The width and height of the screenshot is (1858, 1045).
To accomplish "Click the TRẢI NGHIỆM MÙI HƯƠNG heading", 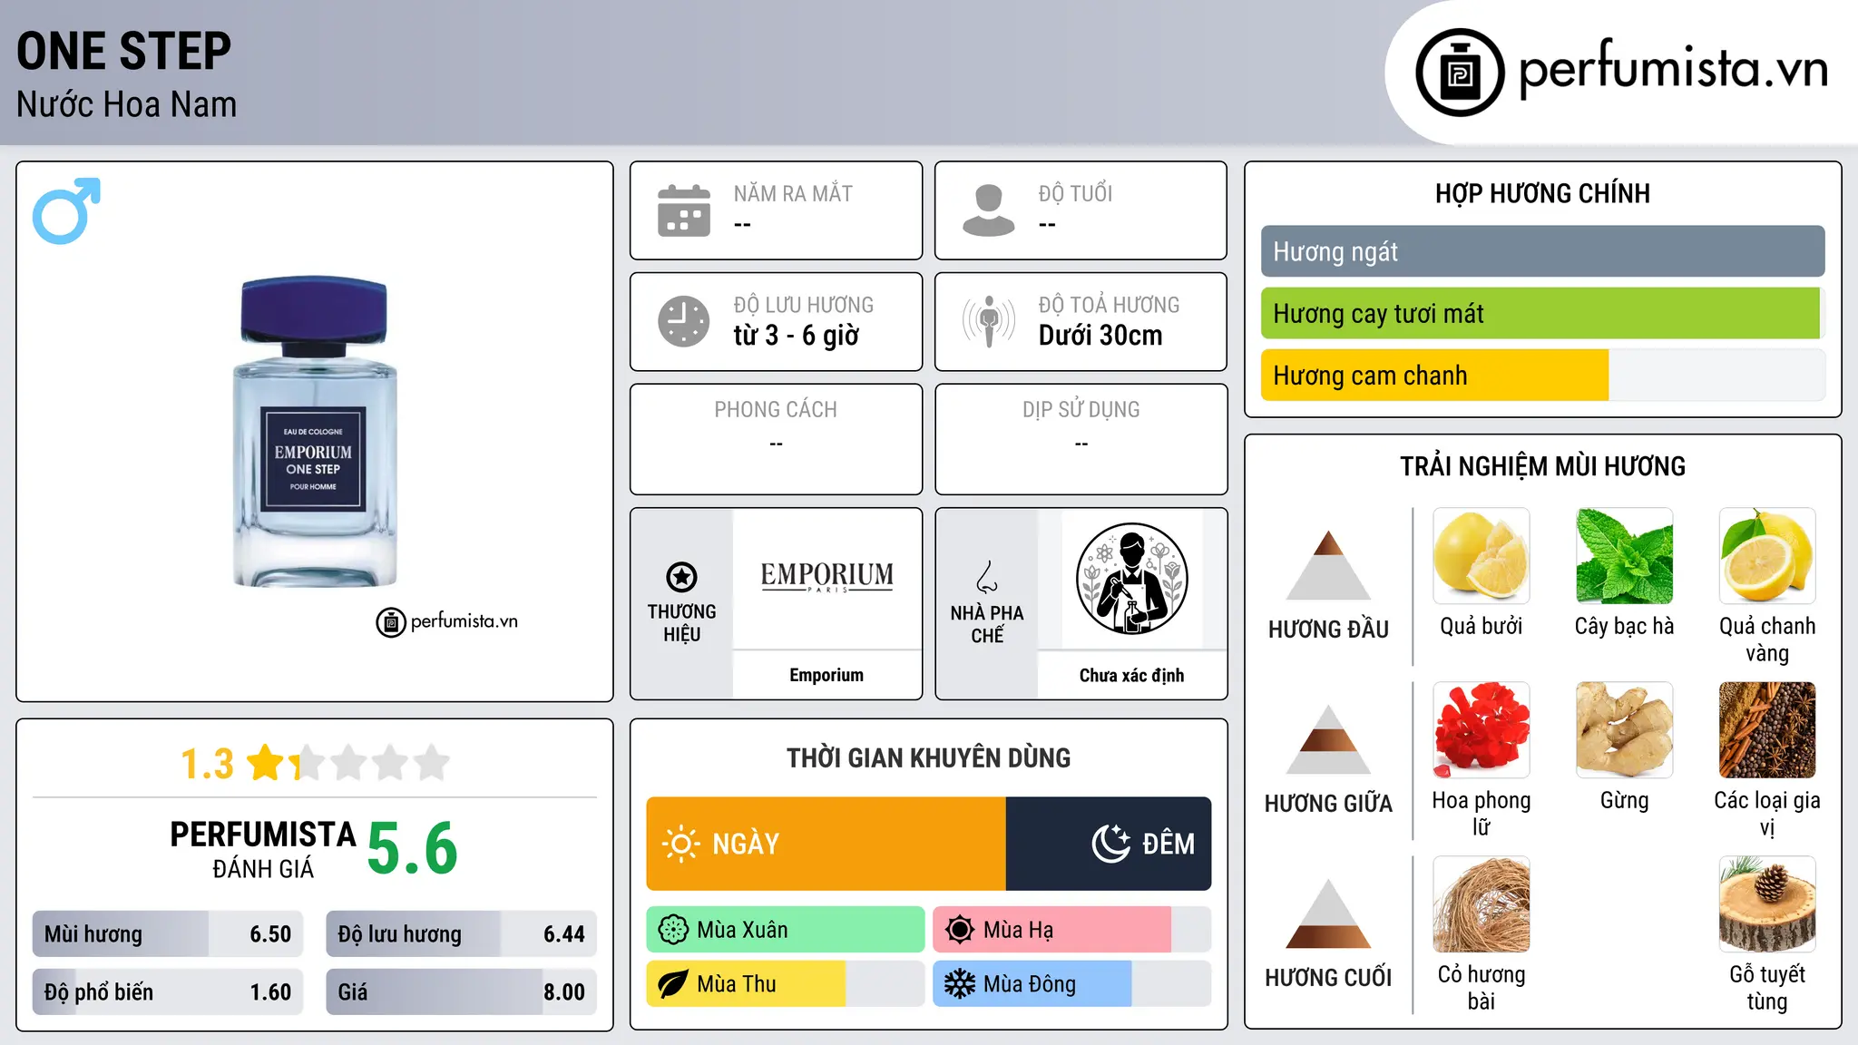I will (1542, 466).
